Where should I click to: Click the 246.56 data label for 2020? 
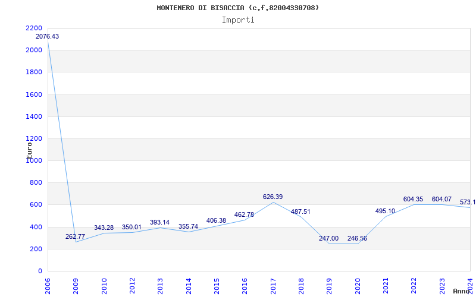point(357,239)
